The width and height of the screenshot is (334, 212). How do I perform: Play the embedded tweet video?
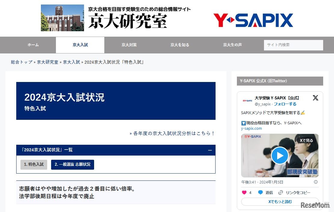(280, 156)
